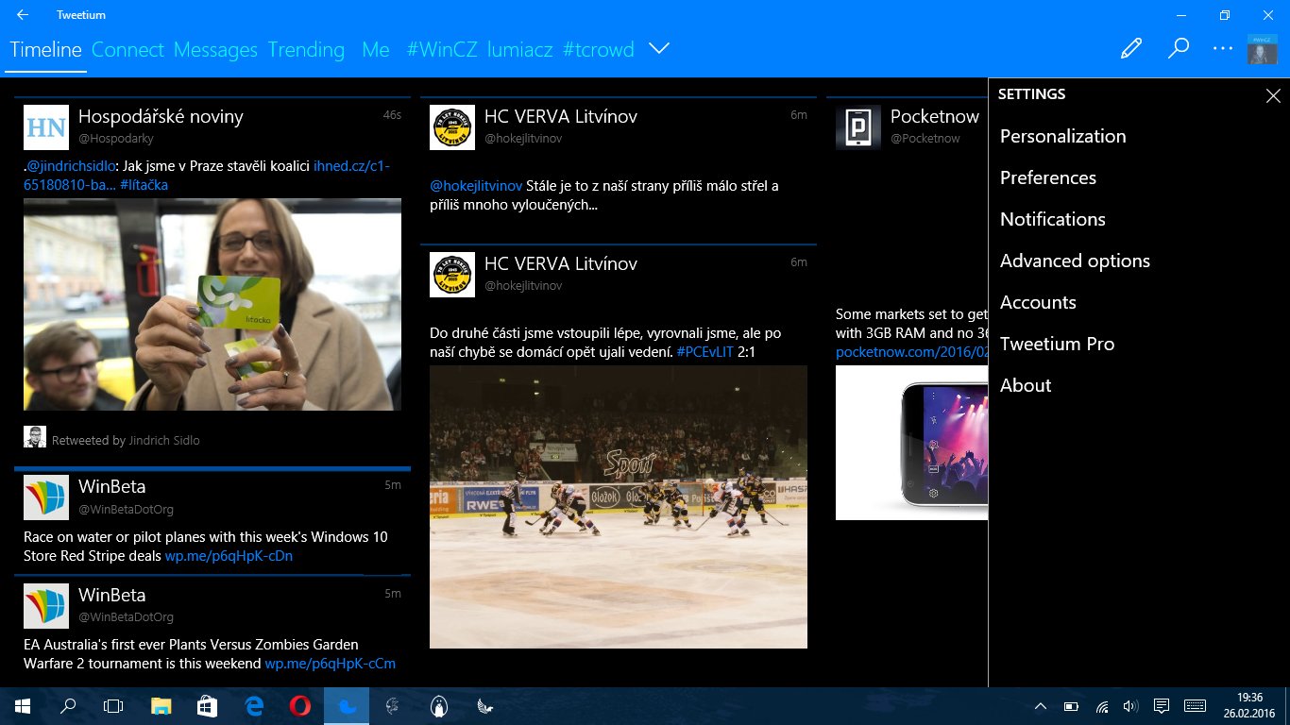Viewport: 1290px width, 725px height.
Task: Click the profile avatar in the top bar
Action: 1263,49
